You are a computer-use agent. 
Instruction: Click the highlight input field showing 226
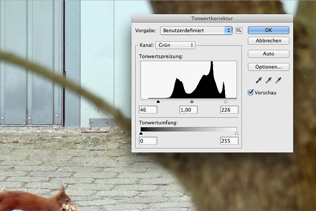(x=229, y=110)
